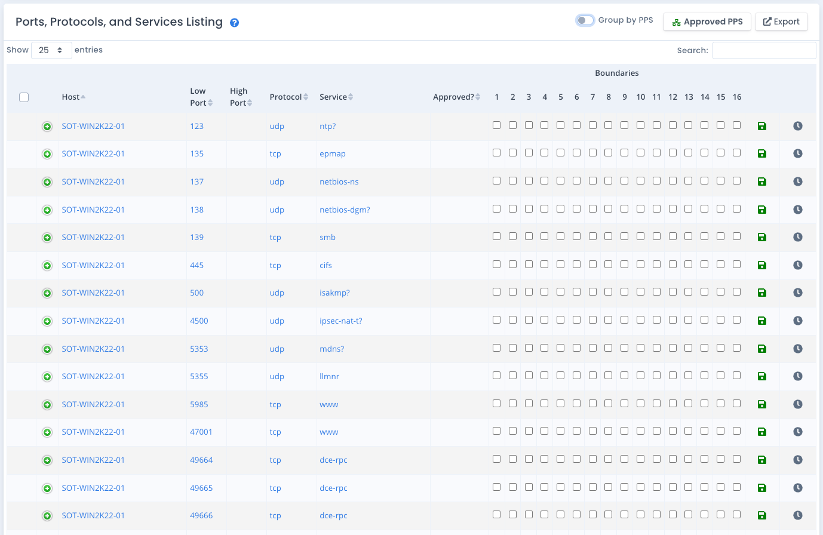Click the help question mark icon beside the title

click(x=235, y=23)
